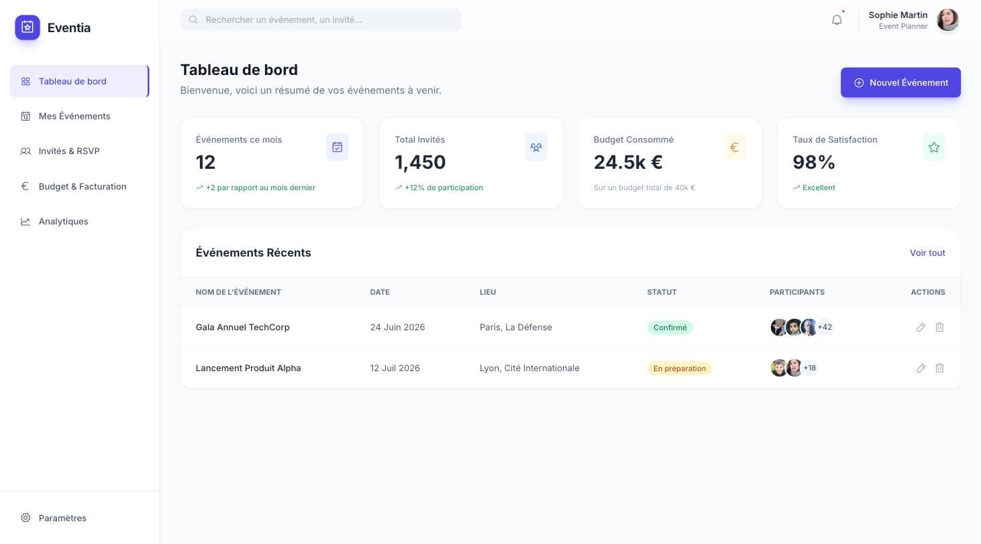Click the Événements Récents heading
981x544 pixels.
point(253,253)
